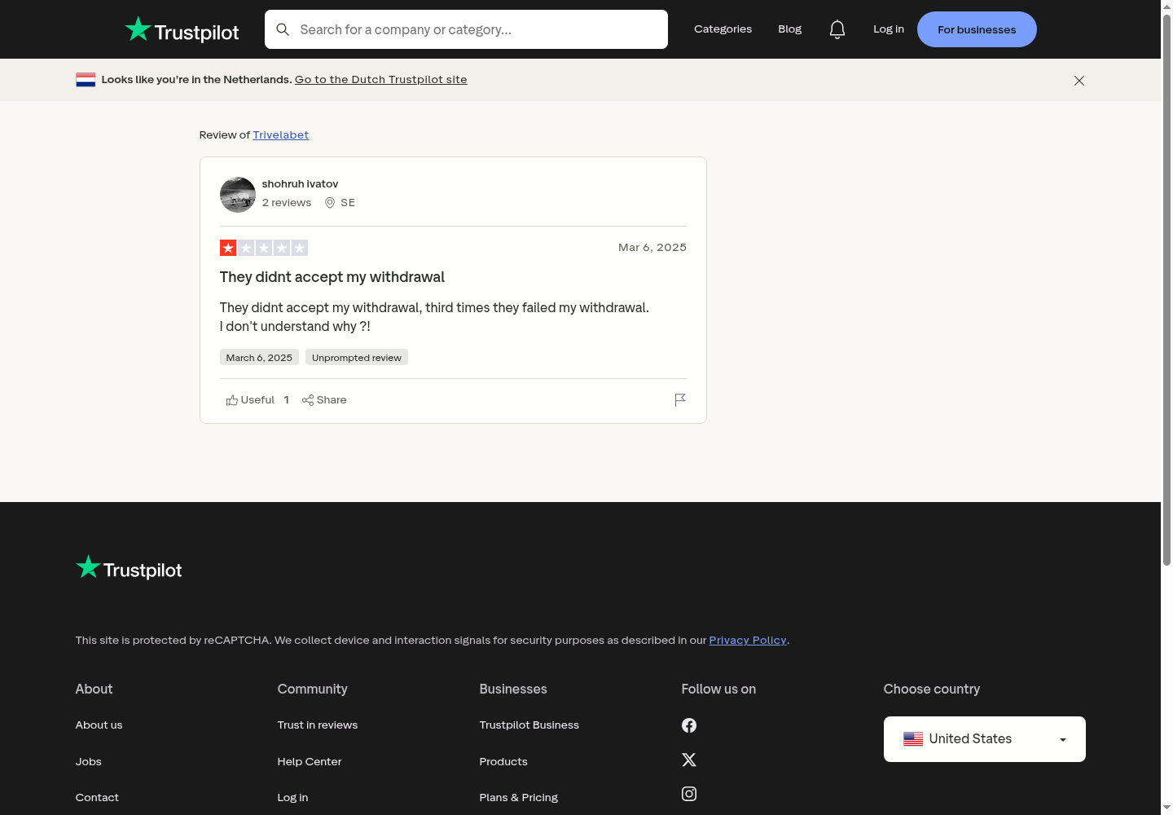Dismiss the Netherlands banner with the X
The height and width of the screenshot is (815, 1173).
[x=1079, y=81]
